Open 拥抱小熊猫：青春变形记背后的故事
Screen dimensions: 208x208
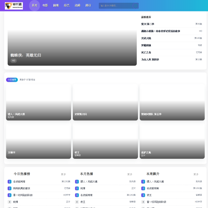(x=172, y=31)
